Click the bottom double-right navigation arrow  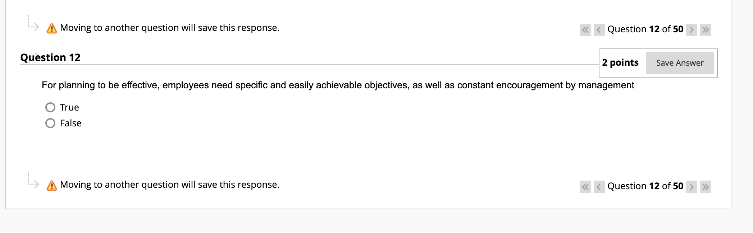click(705, 187)
